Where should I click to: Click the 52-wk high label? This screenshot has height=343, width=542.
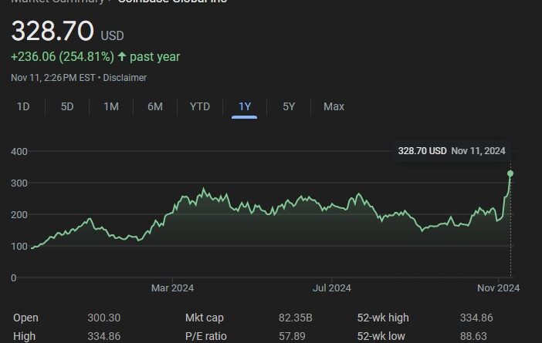pos(383,318)
